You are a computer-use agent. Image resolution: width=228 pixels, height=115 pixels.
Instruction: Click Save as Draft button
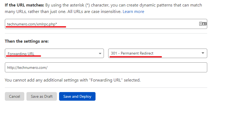(x=42, y=96)
